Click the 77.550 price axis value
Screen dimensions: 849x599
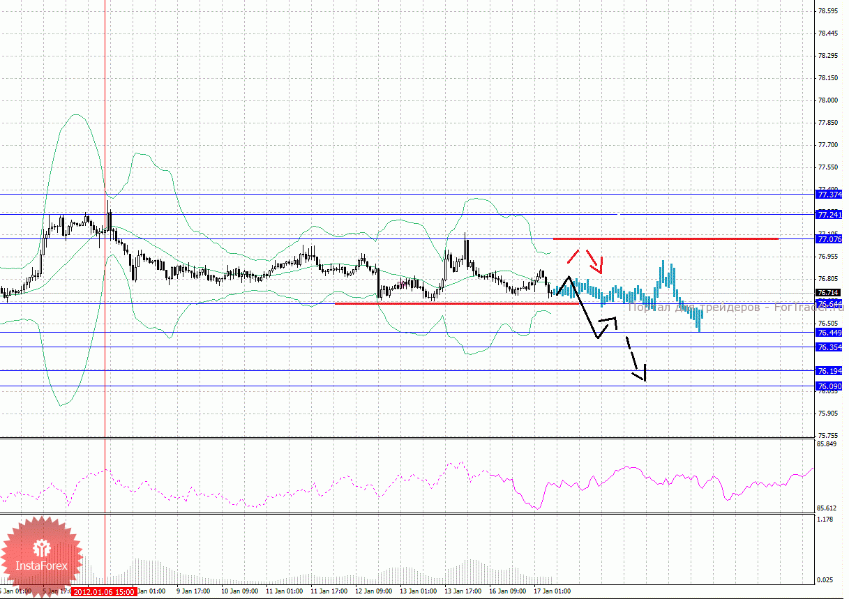[x=828, y=167]
